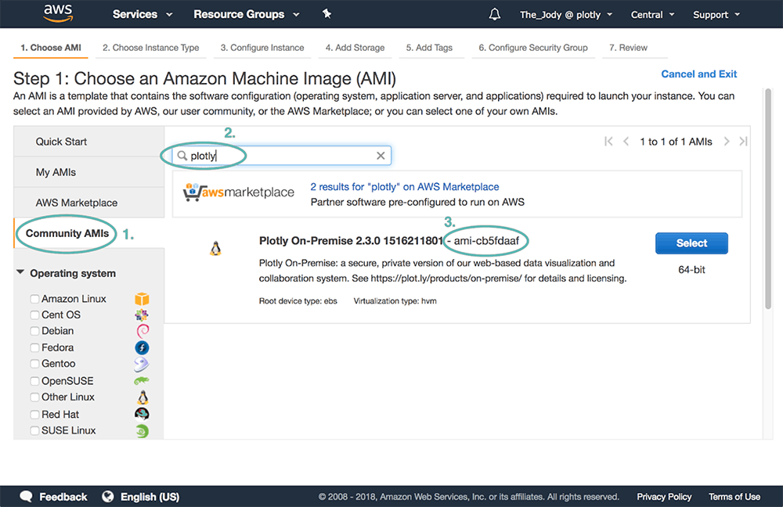The height and width of the screenshot is (507, 783).
Task: Go to 4. Add Storage step
Action: 355,48
